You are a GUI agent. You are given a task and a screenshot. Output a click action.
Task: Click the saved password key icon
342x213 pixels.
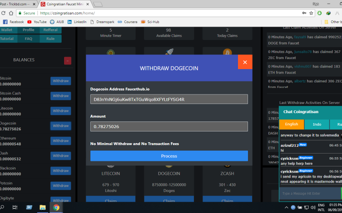coord(303,13)
